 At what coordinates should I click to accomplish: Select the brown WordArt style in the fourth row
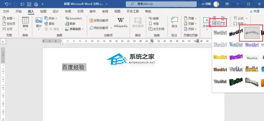pos(220,69)
